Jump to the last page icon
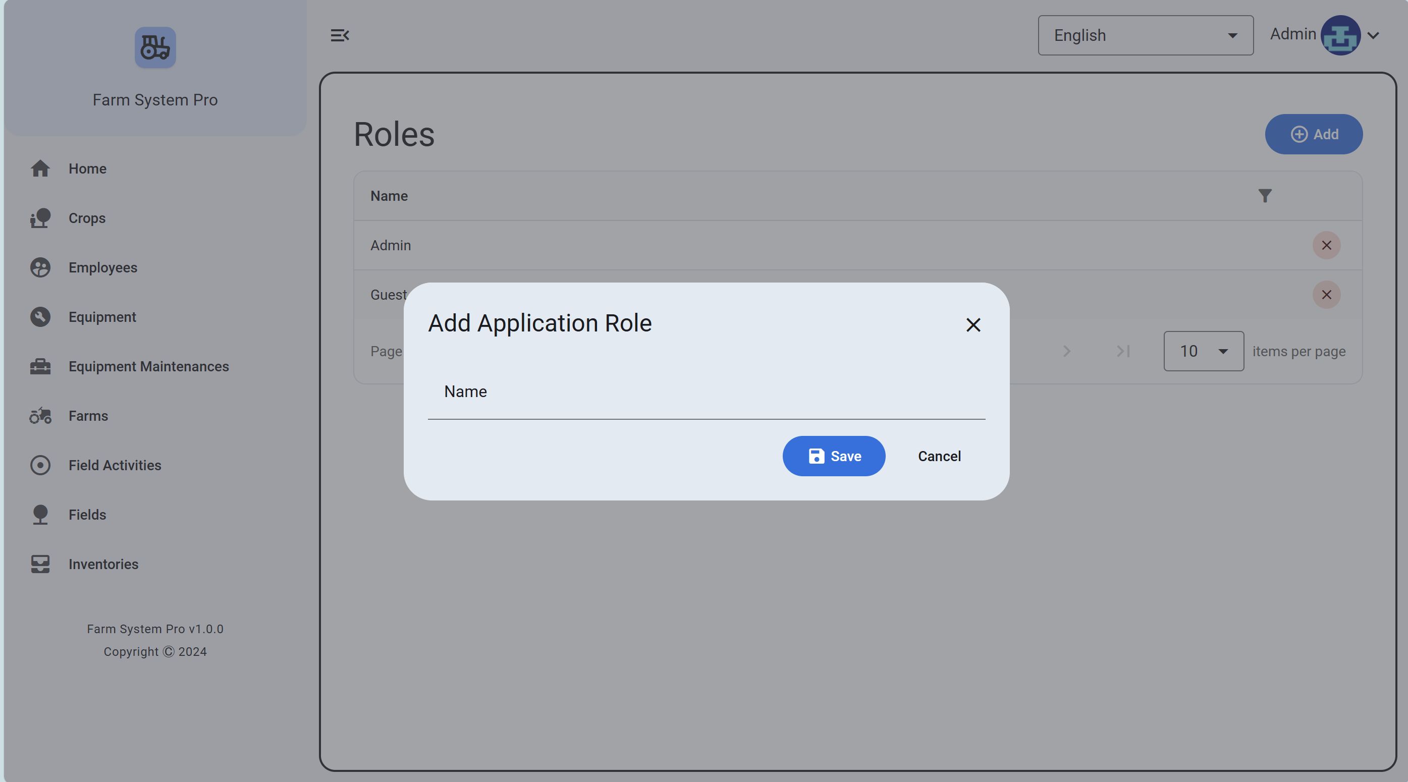The image size is (1408, 782). click(1123, 351)
